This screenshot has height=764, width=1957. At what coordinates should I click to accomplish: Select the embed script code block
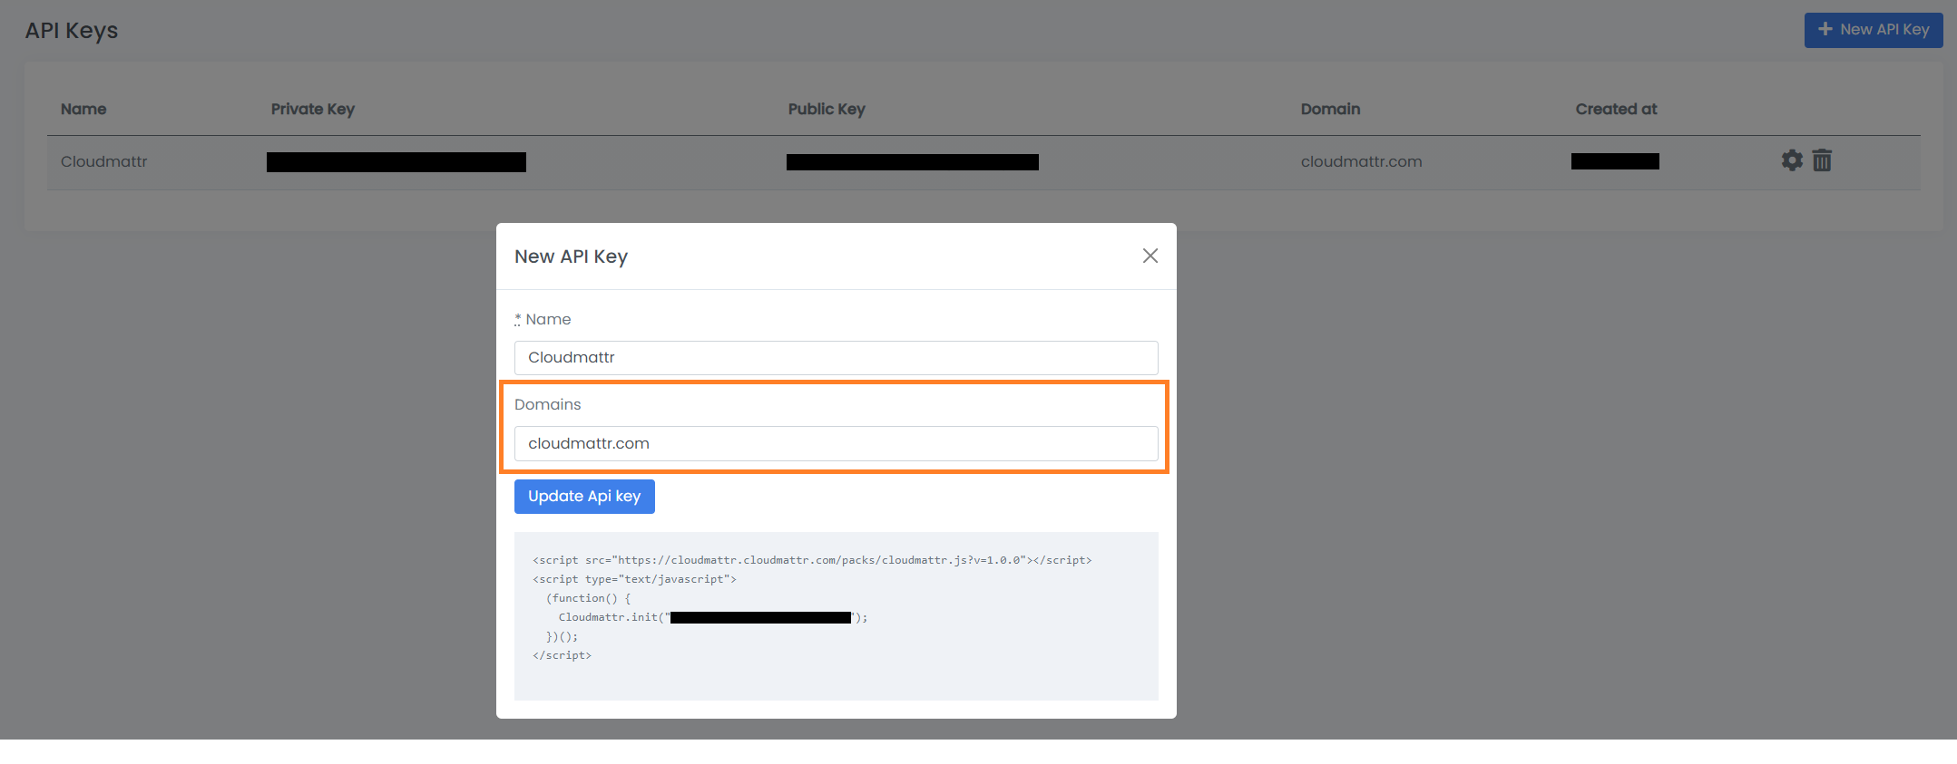837,616
